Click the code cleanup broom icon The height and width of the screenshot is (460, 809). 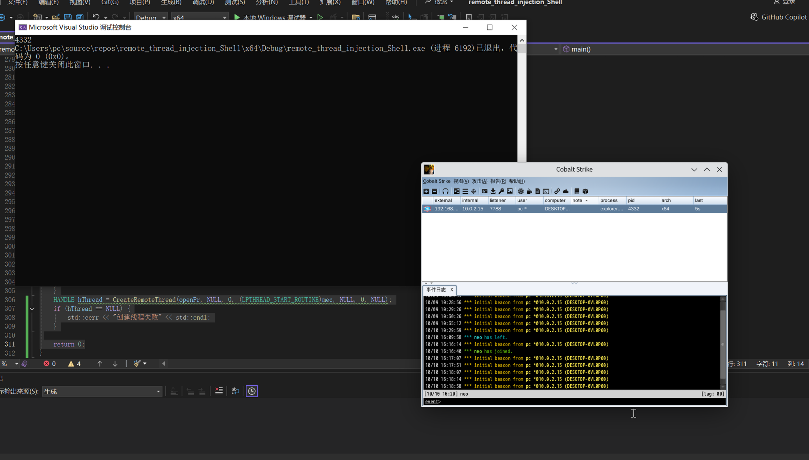(137, 364)
